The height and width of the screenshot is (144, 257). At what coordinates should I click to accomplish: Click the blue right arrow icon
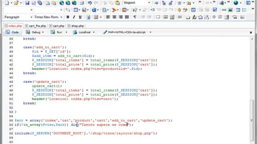pos(156,3)
